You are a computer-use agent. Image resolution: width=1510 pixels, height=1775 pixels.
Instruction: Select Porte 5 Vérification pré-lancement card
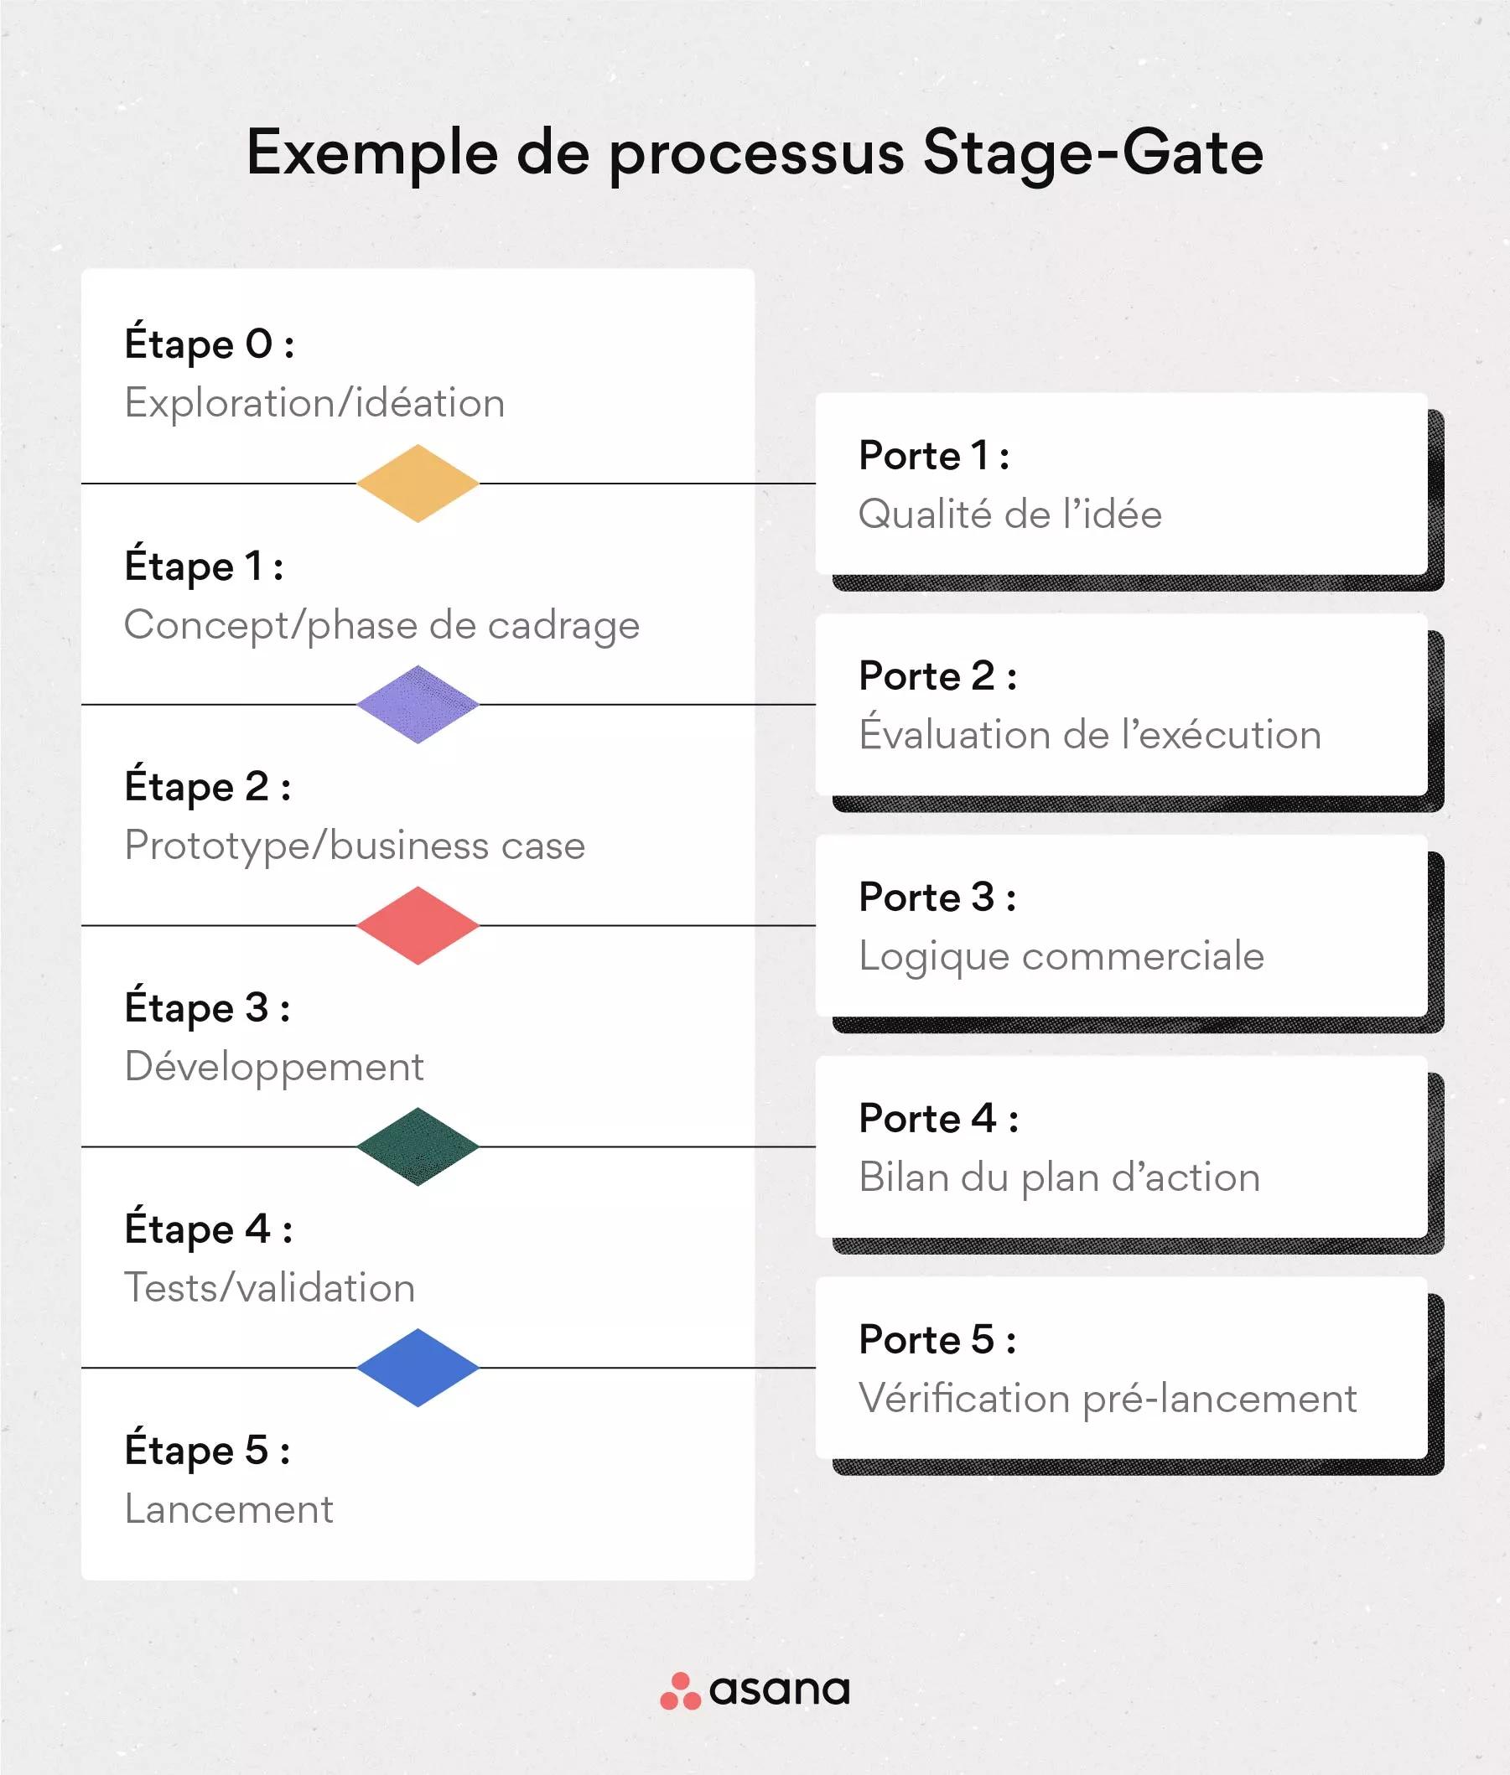(1120, 1368)
